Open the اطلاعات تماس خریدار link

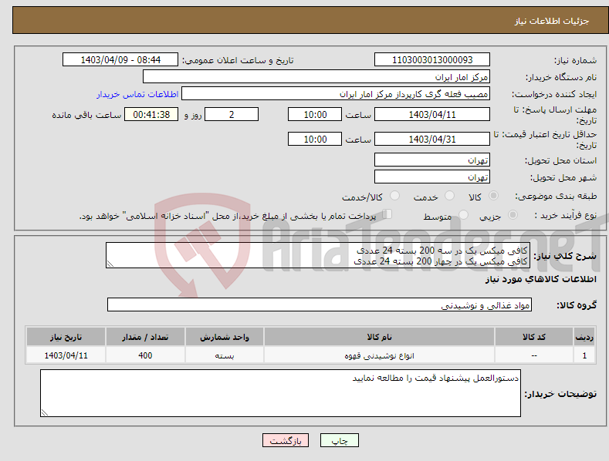click(x=137, y=94)
